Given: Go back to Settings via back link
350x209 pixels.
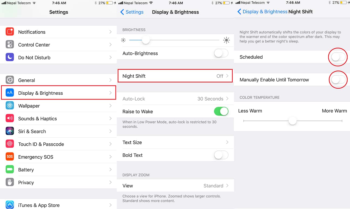Looking at the screenshot, I should pos(132,12).
